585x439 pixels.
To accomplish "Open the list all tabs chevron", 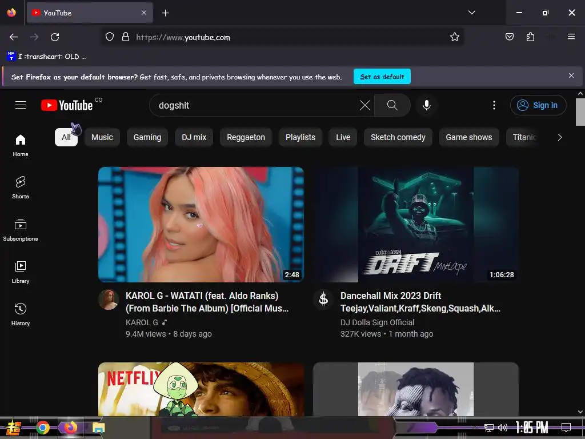I will 471,13.
